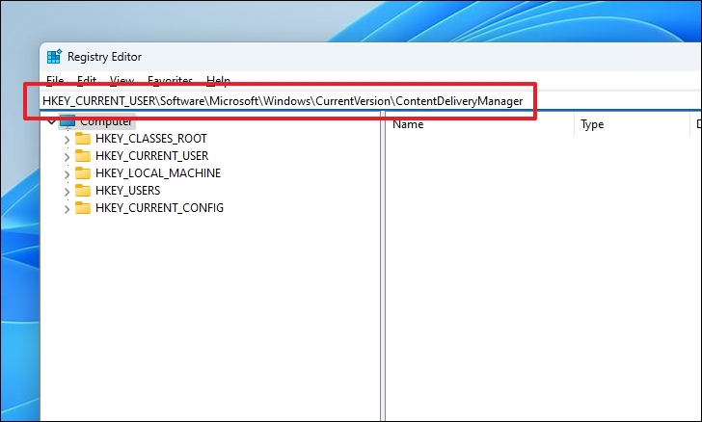Expand the HKEY_CURRENT_USER key
The image size is (702, 422).
(67, 157)
